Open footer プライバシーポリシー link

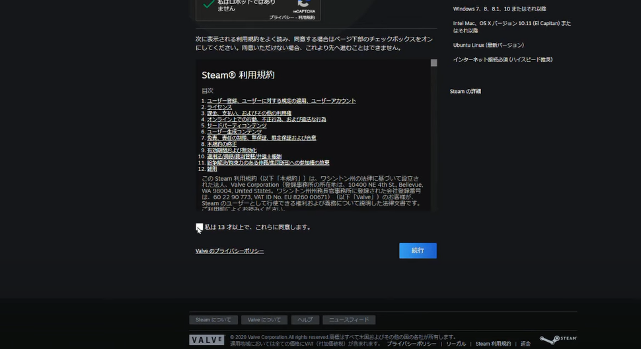411,344
